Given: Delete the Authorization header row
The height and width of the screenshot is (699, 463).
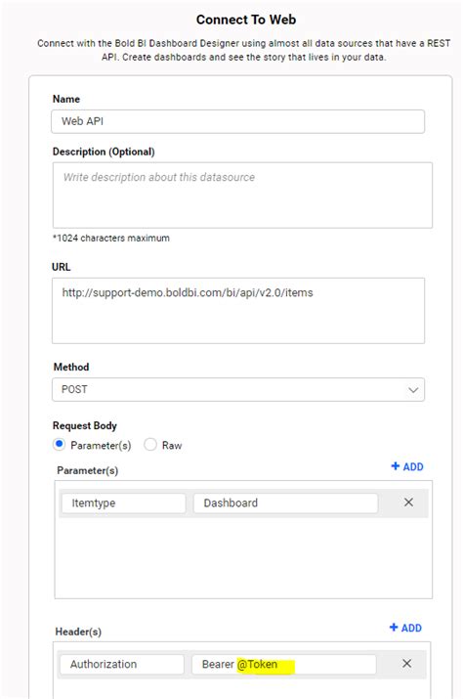Looking at the screenshot, I should point(407,664).
